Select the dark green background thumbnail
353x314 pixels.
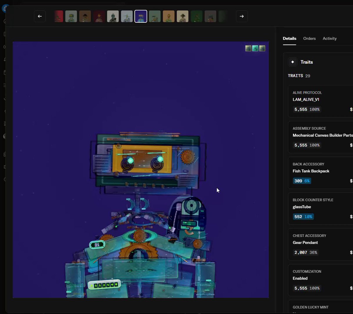pos(197,16)
